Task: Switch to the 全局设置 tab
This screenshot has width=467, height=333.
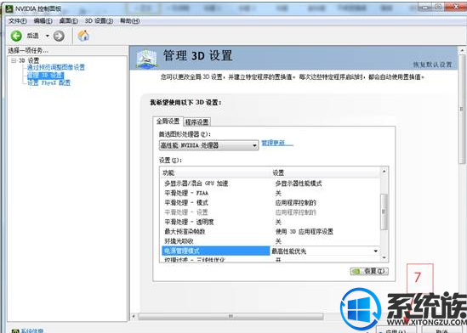Action: [168, 121]
